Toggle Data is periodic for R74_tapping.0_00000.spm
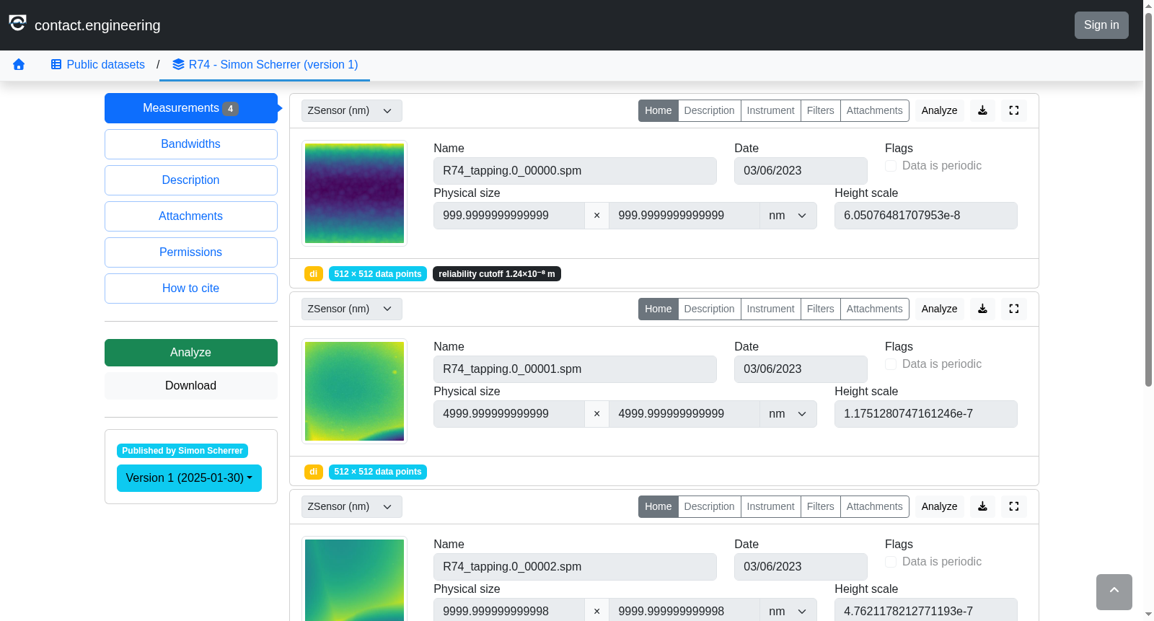The width and height of the screenshot is (1154, 621). coord(891,166)
